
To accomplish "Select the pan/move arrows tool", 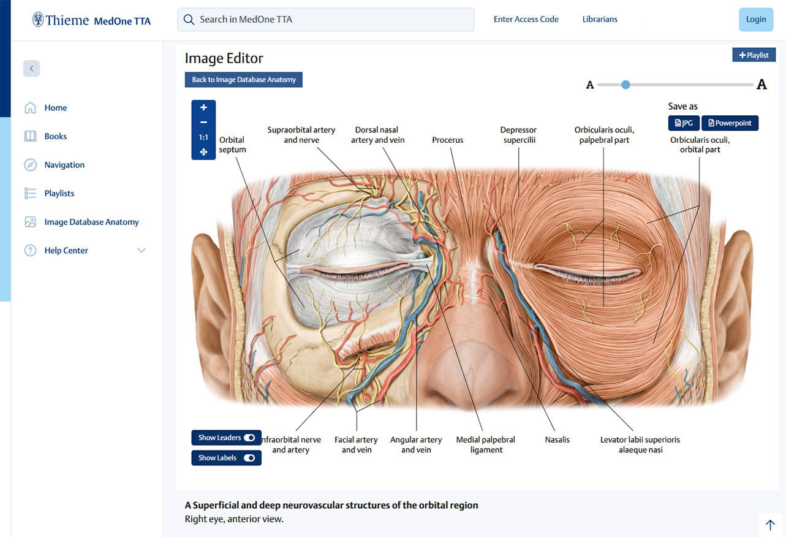I will (x=203, y=152).
